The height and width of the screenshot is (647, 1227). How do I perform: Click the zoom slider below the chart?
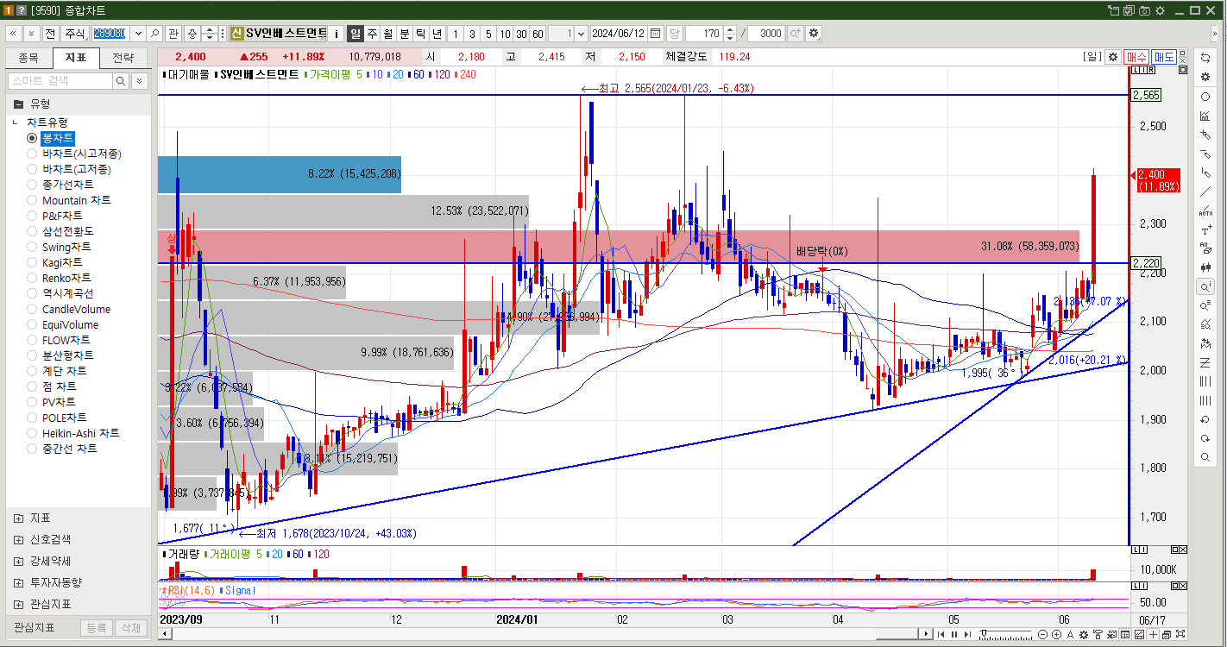click(1007, 635)
